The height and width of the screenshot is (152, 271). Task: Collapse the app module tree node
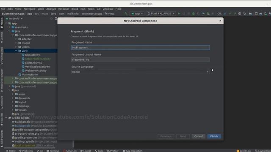coord(6,23)
